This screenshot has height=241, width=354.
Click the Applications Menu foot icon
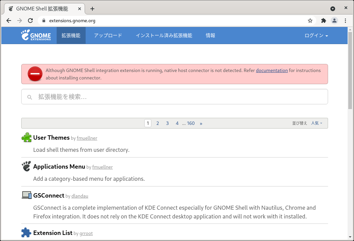[26, 166]
